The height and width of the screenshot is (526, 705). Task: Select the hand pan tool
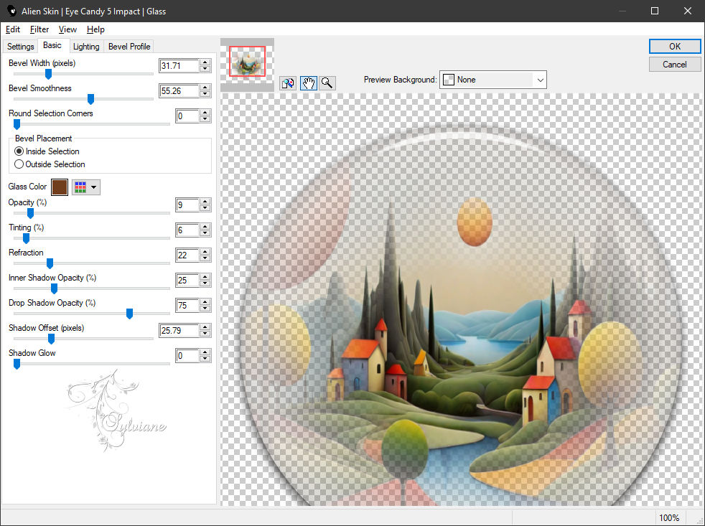309,83
